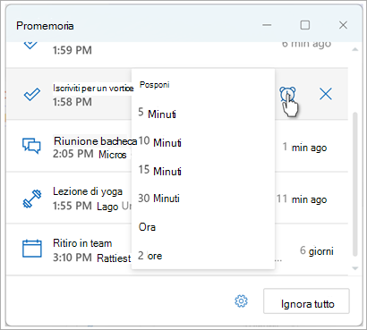
Task: Maximize the Promemoria window
Action: (x=304, y=25)
